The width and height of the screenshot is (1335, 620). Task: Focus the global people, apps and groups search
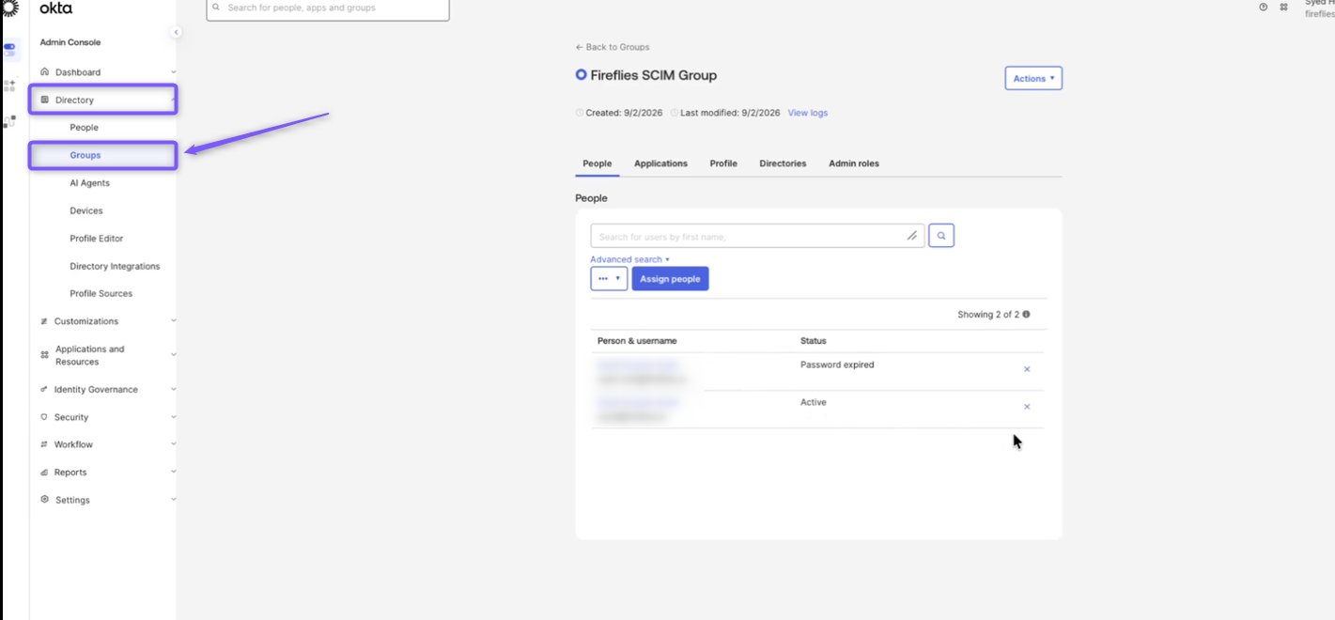coord(328,8)
